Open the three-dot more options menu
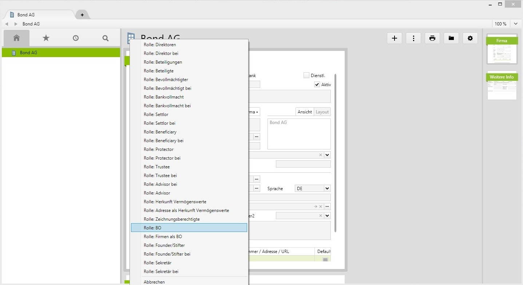The image size is (523, 285). (x=413, y=38)
